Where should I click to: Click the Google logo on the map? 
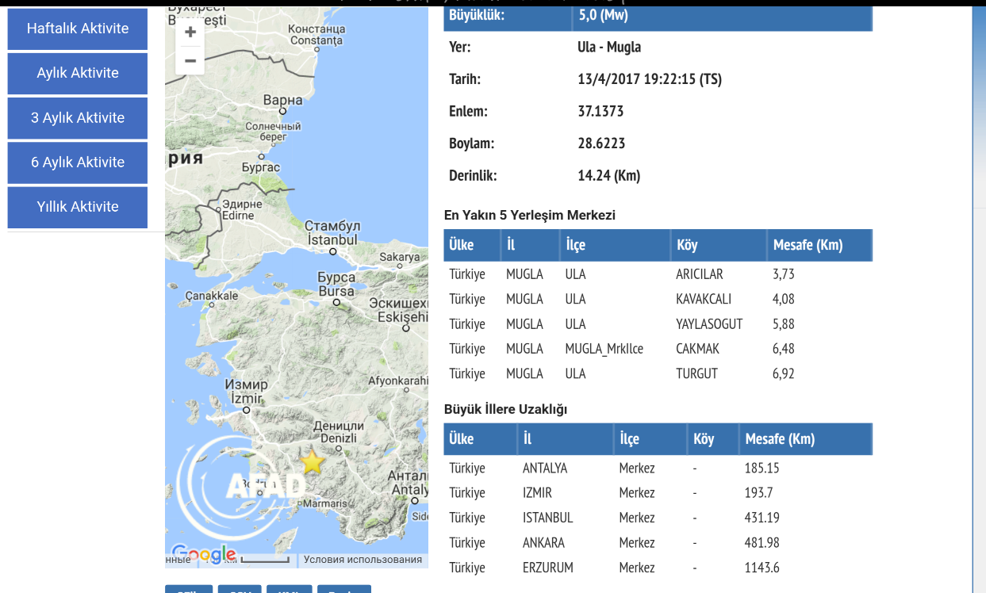pos(204,553)
